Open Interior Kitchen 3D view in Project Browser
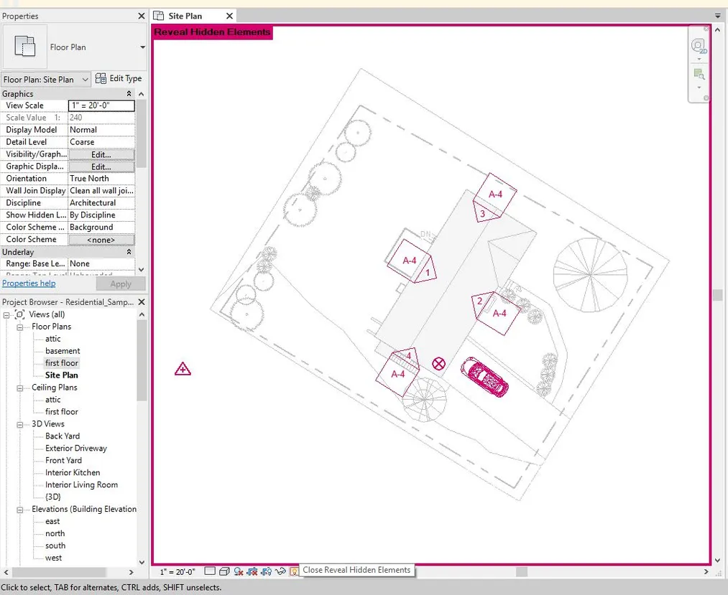The height and width of the screenshot is (595, 728). pyautogui.click(x=73, y=472)
